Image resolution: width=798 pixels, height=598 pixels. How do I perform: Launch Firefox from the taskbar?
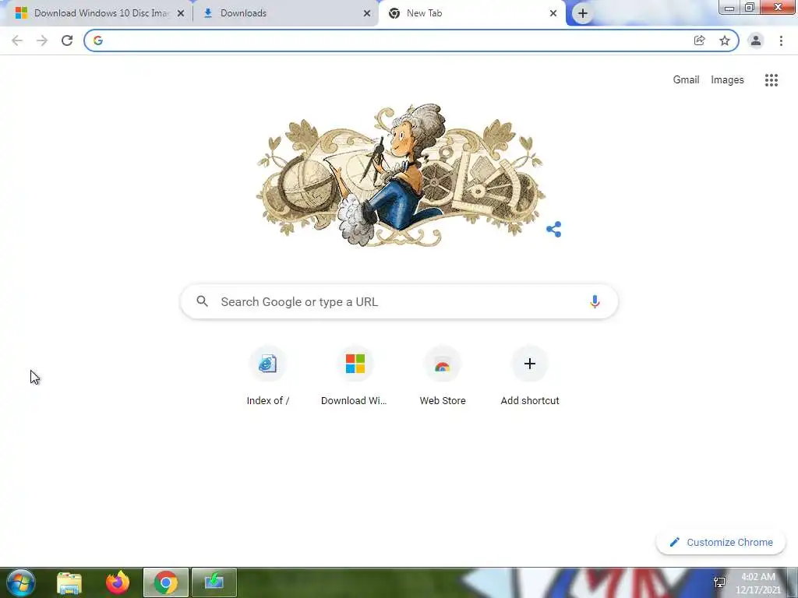tap(118, 582)
